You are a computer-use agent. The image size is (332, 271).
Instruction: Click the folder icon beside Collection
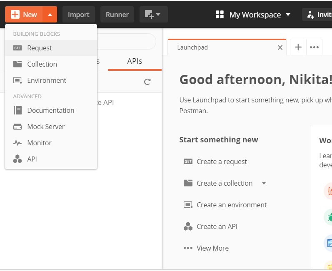tap(17, 64)
